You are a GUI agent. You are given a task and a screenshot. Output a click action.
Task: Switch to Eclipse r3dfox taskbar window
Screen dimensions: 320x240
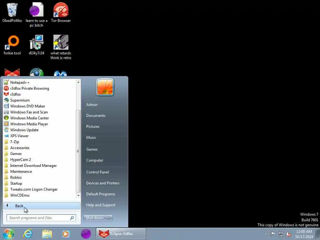click(121, 234)
